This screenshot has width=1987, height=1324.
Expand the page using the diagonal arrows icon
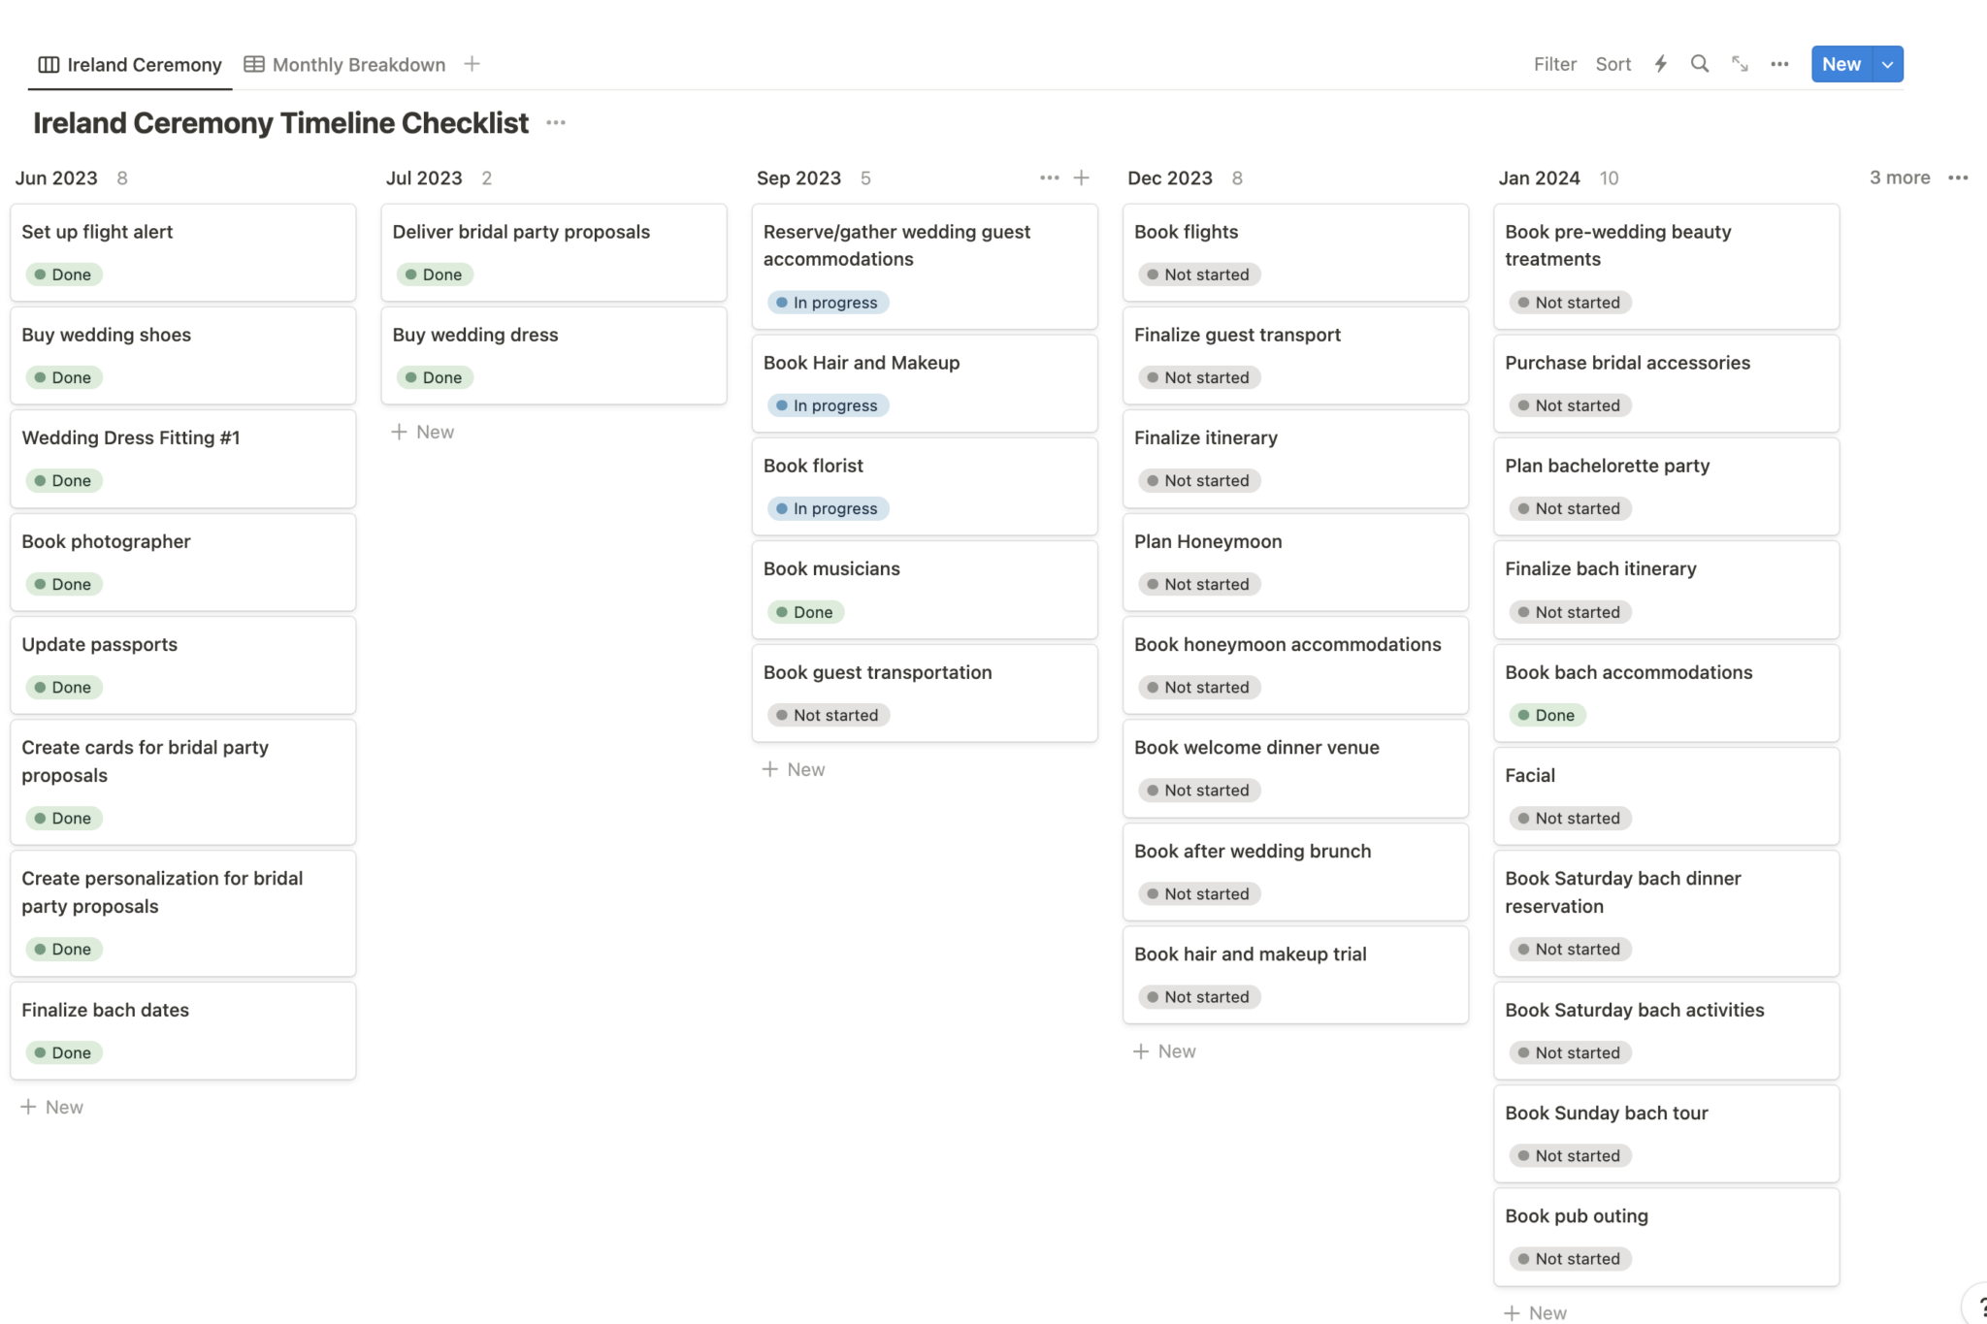click(x=1740, y=64)
